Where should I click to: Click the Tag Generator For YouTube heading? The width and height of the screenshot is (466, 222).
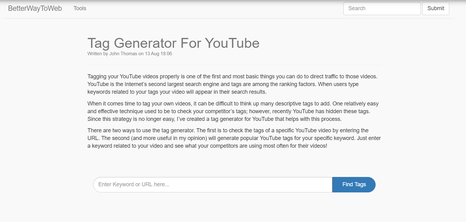pos(173,43)
